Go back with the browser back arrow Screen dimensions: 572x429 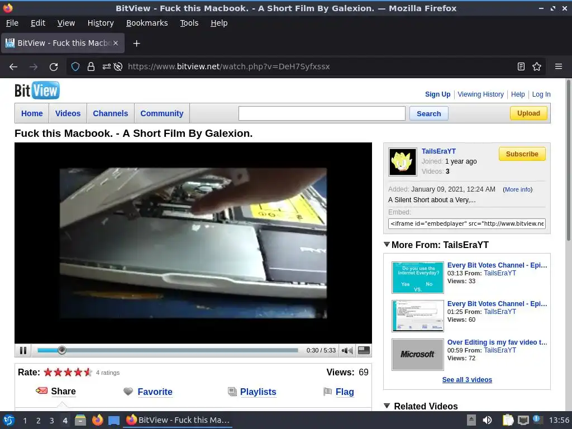13,67
